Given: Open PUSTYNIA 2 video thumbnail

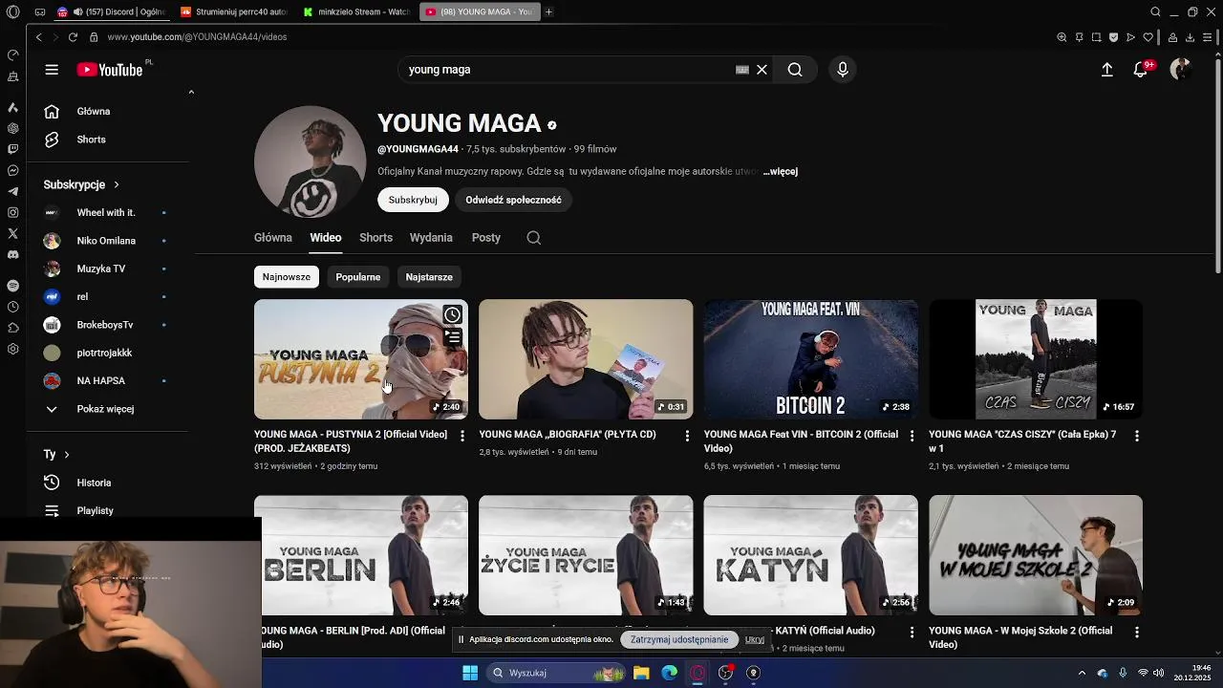Looking at the screenshot, I should (361, 359).
